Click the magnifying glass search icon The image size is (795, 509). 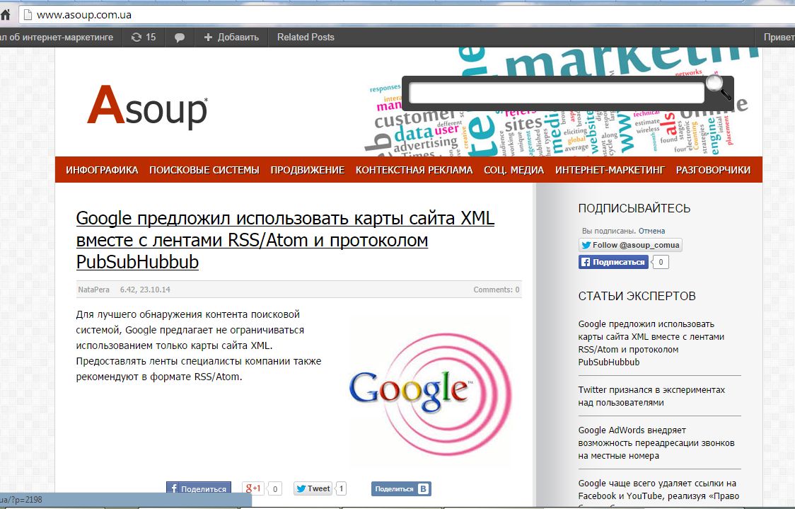tap(719, 87)
